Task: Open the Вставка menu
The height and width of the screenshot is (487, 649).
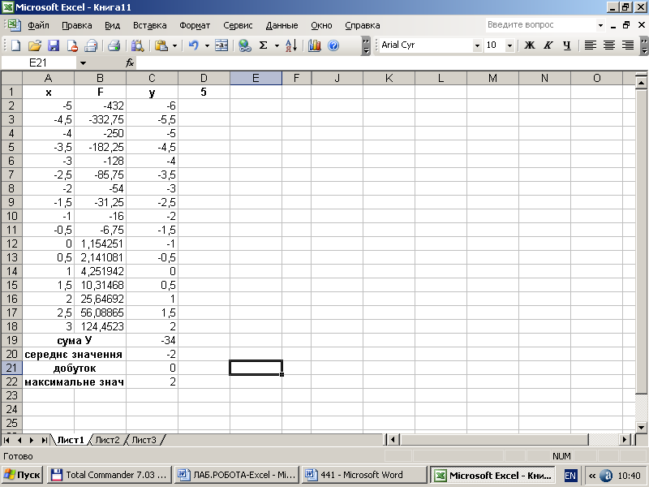Action: pyautogui.click(x=149, y=25)
